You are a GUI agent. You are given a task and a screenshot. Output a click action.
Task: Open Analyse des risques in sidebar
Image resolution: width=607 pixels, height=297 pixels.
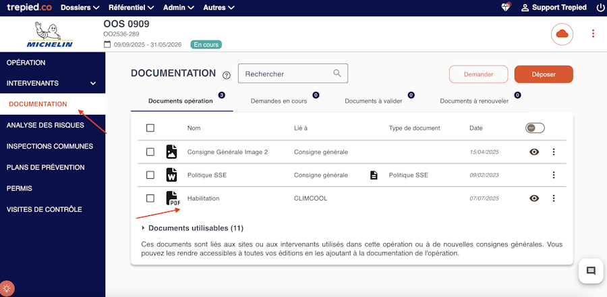45,125
